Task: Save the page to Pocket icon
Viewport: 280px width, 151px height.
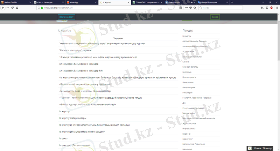Action: (190, 7)
